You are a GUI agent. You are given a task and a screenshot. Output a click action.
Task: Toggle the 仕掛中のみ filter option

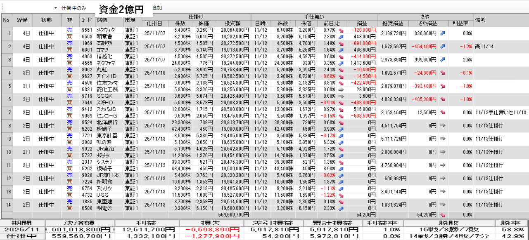click(x=74, y=8)
